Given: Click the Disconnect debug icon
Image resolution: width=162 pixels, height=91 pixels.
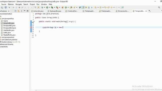Looking at the screenshot, I should 22,7.
